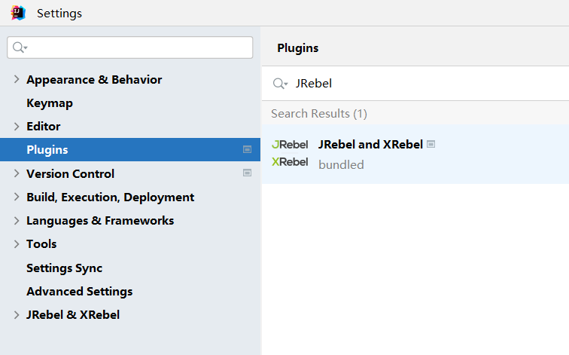Image resolution: width=569 pixels, height=355 pixels.
Task: Expand the Version Control node
Action: click(17, 173)
